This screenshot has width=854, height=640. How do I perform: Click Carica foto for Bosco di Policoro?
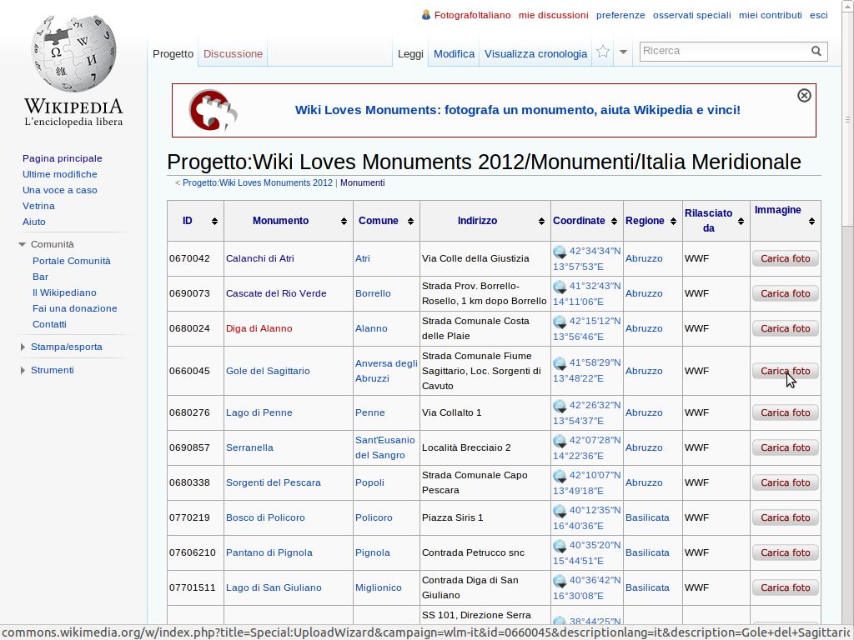(786, 517)
